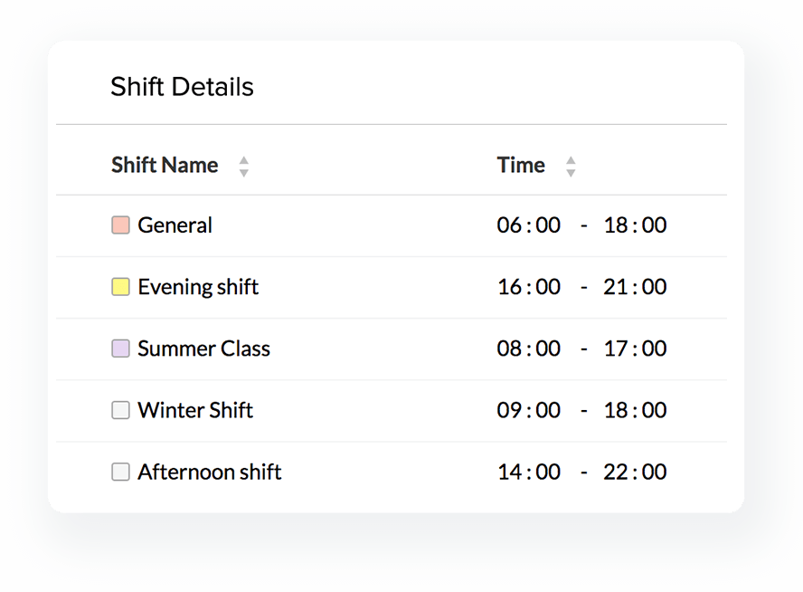The width and height of the screenshot is (803, 592).
Task: Click the pink General color swatch
Action: point(120,225)
